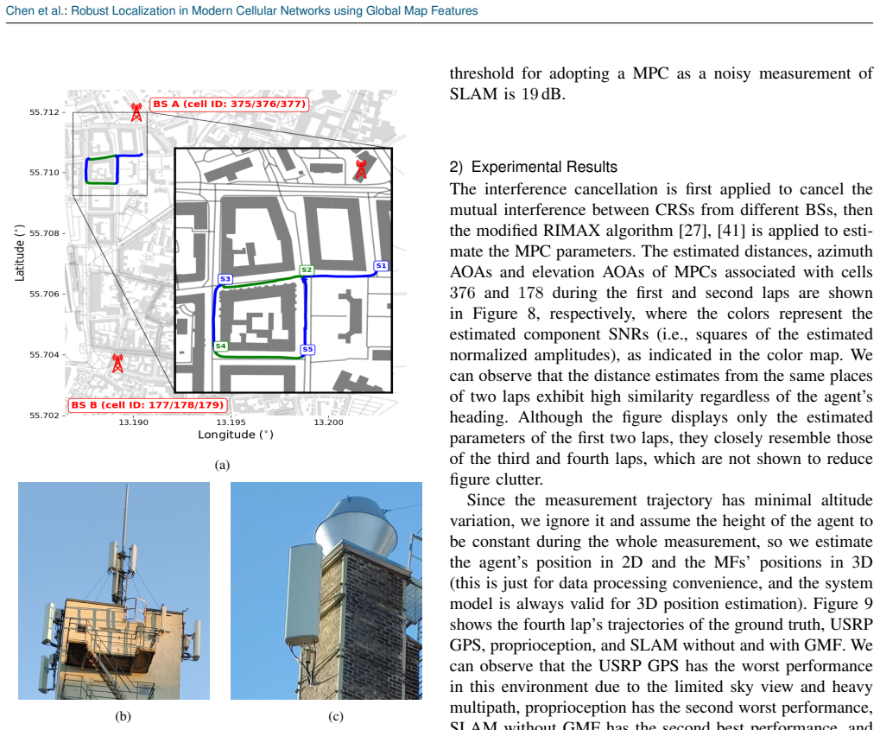Click the paper title header link
This screenshot has height=730, width=880.
click(x=275, y=10)
